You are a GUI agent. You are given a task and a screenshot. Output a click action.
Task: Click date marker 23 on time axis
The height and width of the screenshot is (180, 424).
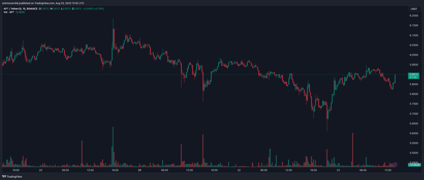[x=339, y=170]
